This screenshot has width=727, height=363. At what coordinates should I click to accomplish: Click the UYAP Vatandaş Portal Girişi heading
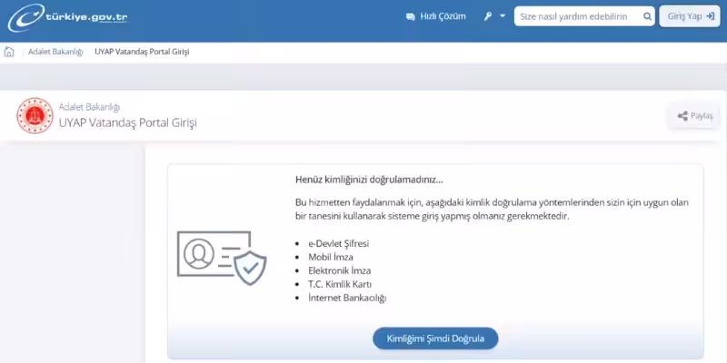point(128,123)
